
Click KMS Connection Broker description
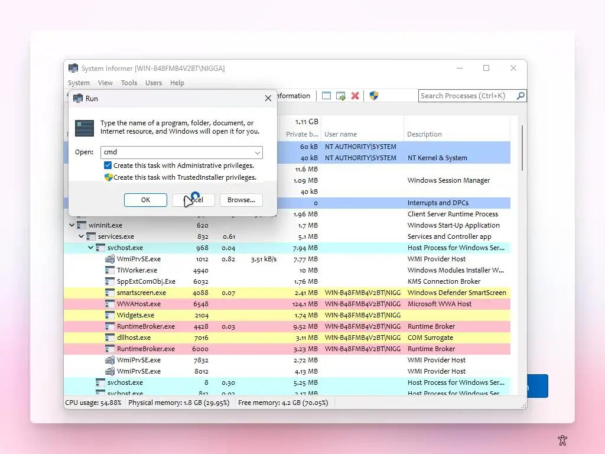click(x=444, y=281)
